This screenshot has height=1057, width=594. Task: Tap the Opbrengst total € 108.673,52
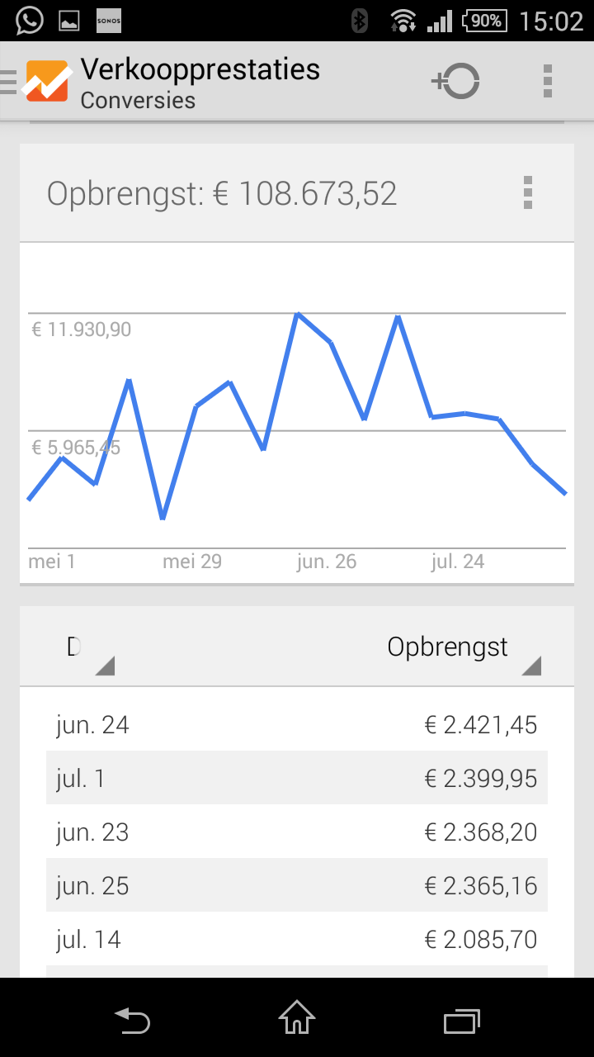(222, 194)
